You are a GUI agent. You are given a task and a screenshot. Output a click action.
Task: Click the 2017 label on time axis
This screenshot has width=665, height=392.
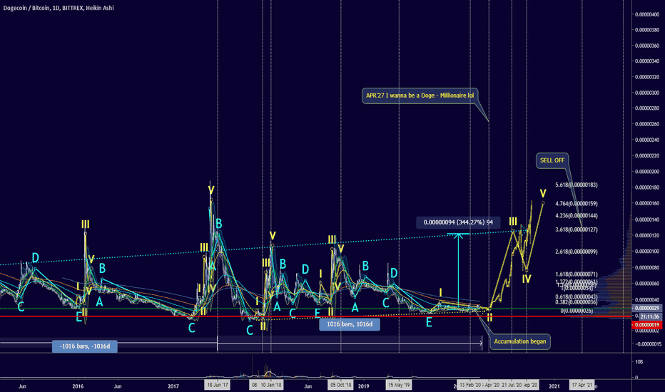pyautogui.click(x=173, y=386)
